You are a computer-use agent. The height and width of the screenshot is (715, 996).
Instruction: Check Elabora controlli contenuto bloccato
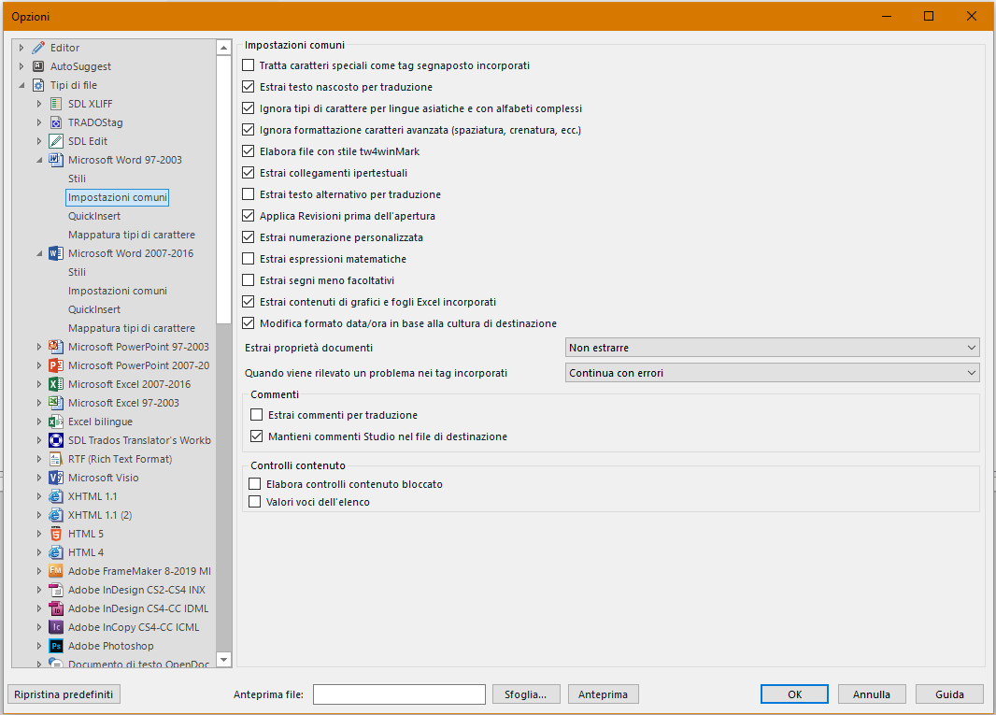tap(255, 484)
